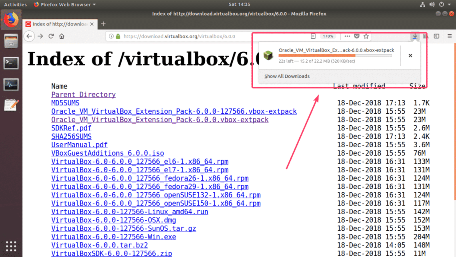The height and width of the screenshot is (257, 456).
Task: Cancel the extpack download with X
Action: click(x=410, y=55)
